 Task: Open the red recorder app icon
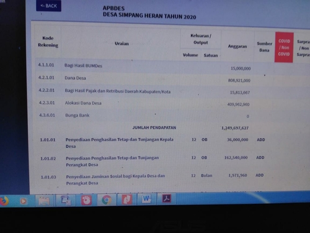point(86,200)
